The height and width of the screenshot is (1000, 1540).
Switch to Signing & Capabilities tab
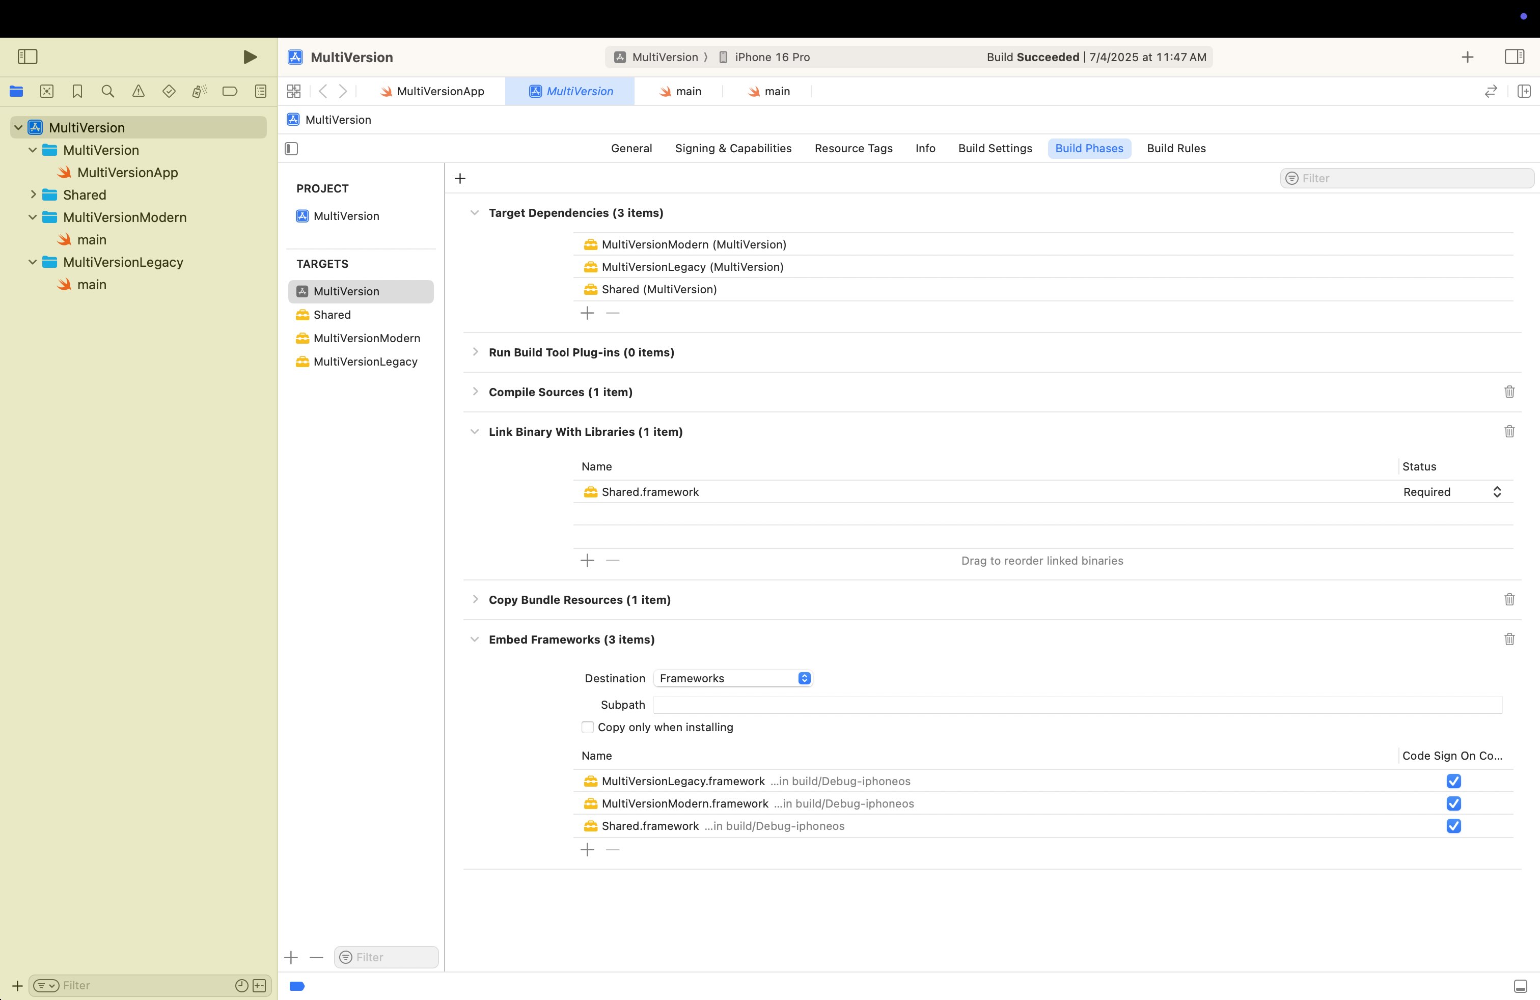coord(733,148)
